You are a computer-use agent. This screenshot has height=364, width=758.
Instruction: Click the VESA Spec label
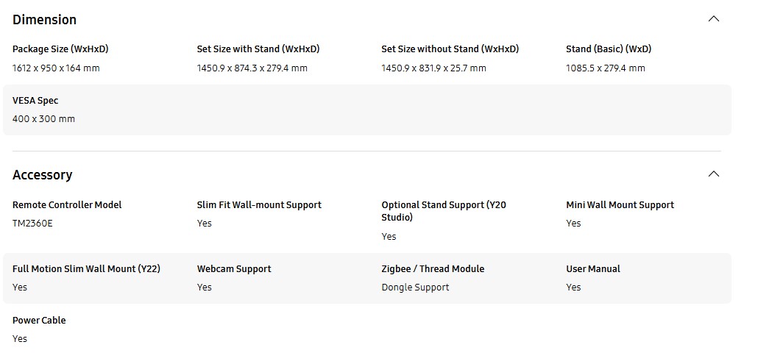35,101
